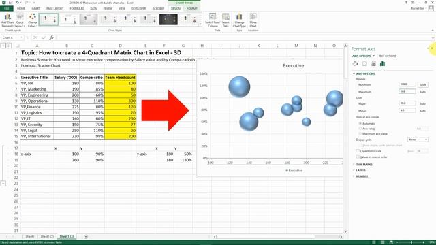Expand the Number section
Image resolution: width=436 pixels, height=245 pixels.
354,176
